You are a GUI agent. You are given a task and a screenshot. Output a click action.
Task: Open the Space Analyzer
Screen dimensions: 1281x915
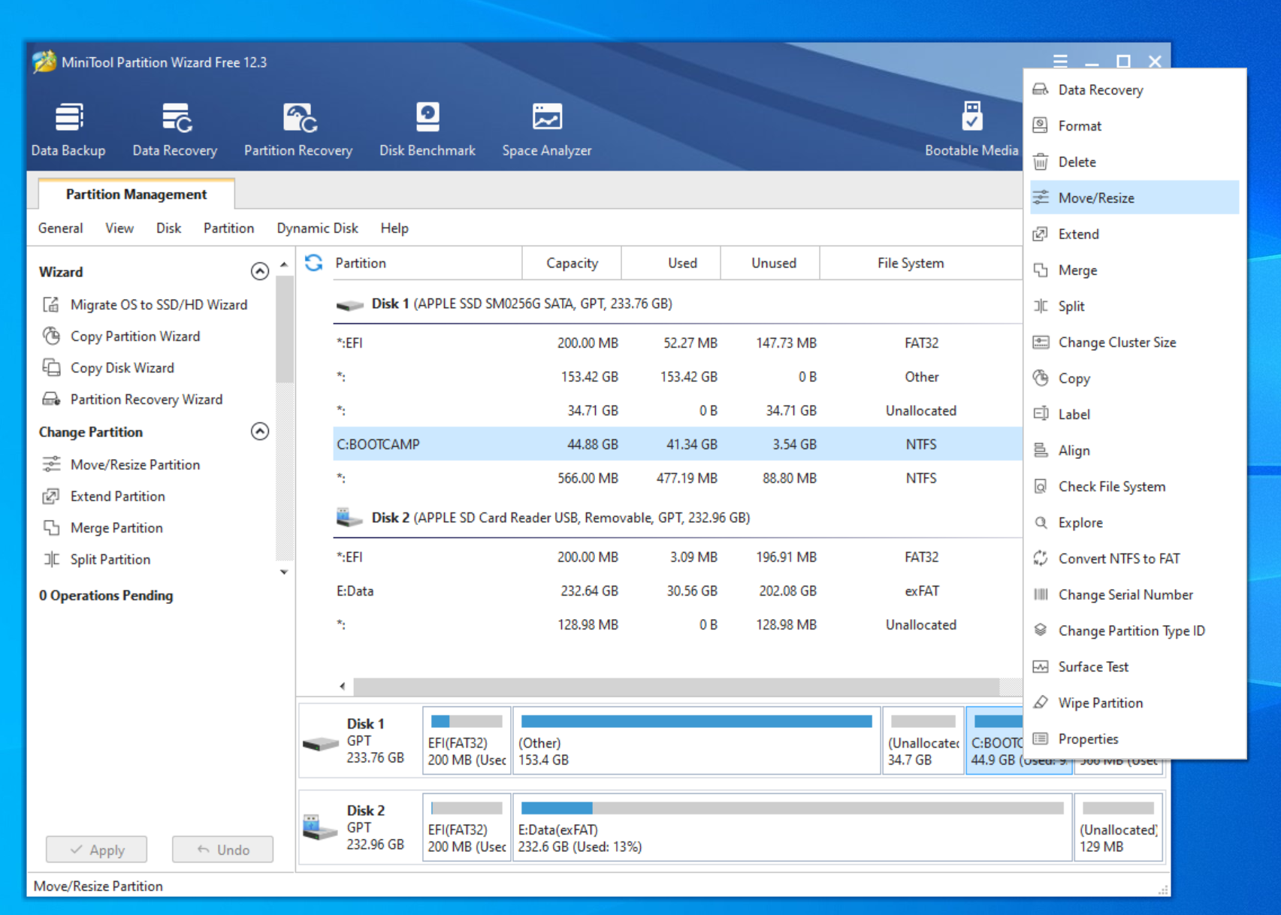[x=547, y=129]
